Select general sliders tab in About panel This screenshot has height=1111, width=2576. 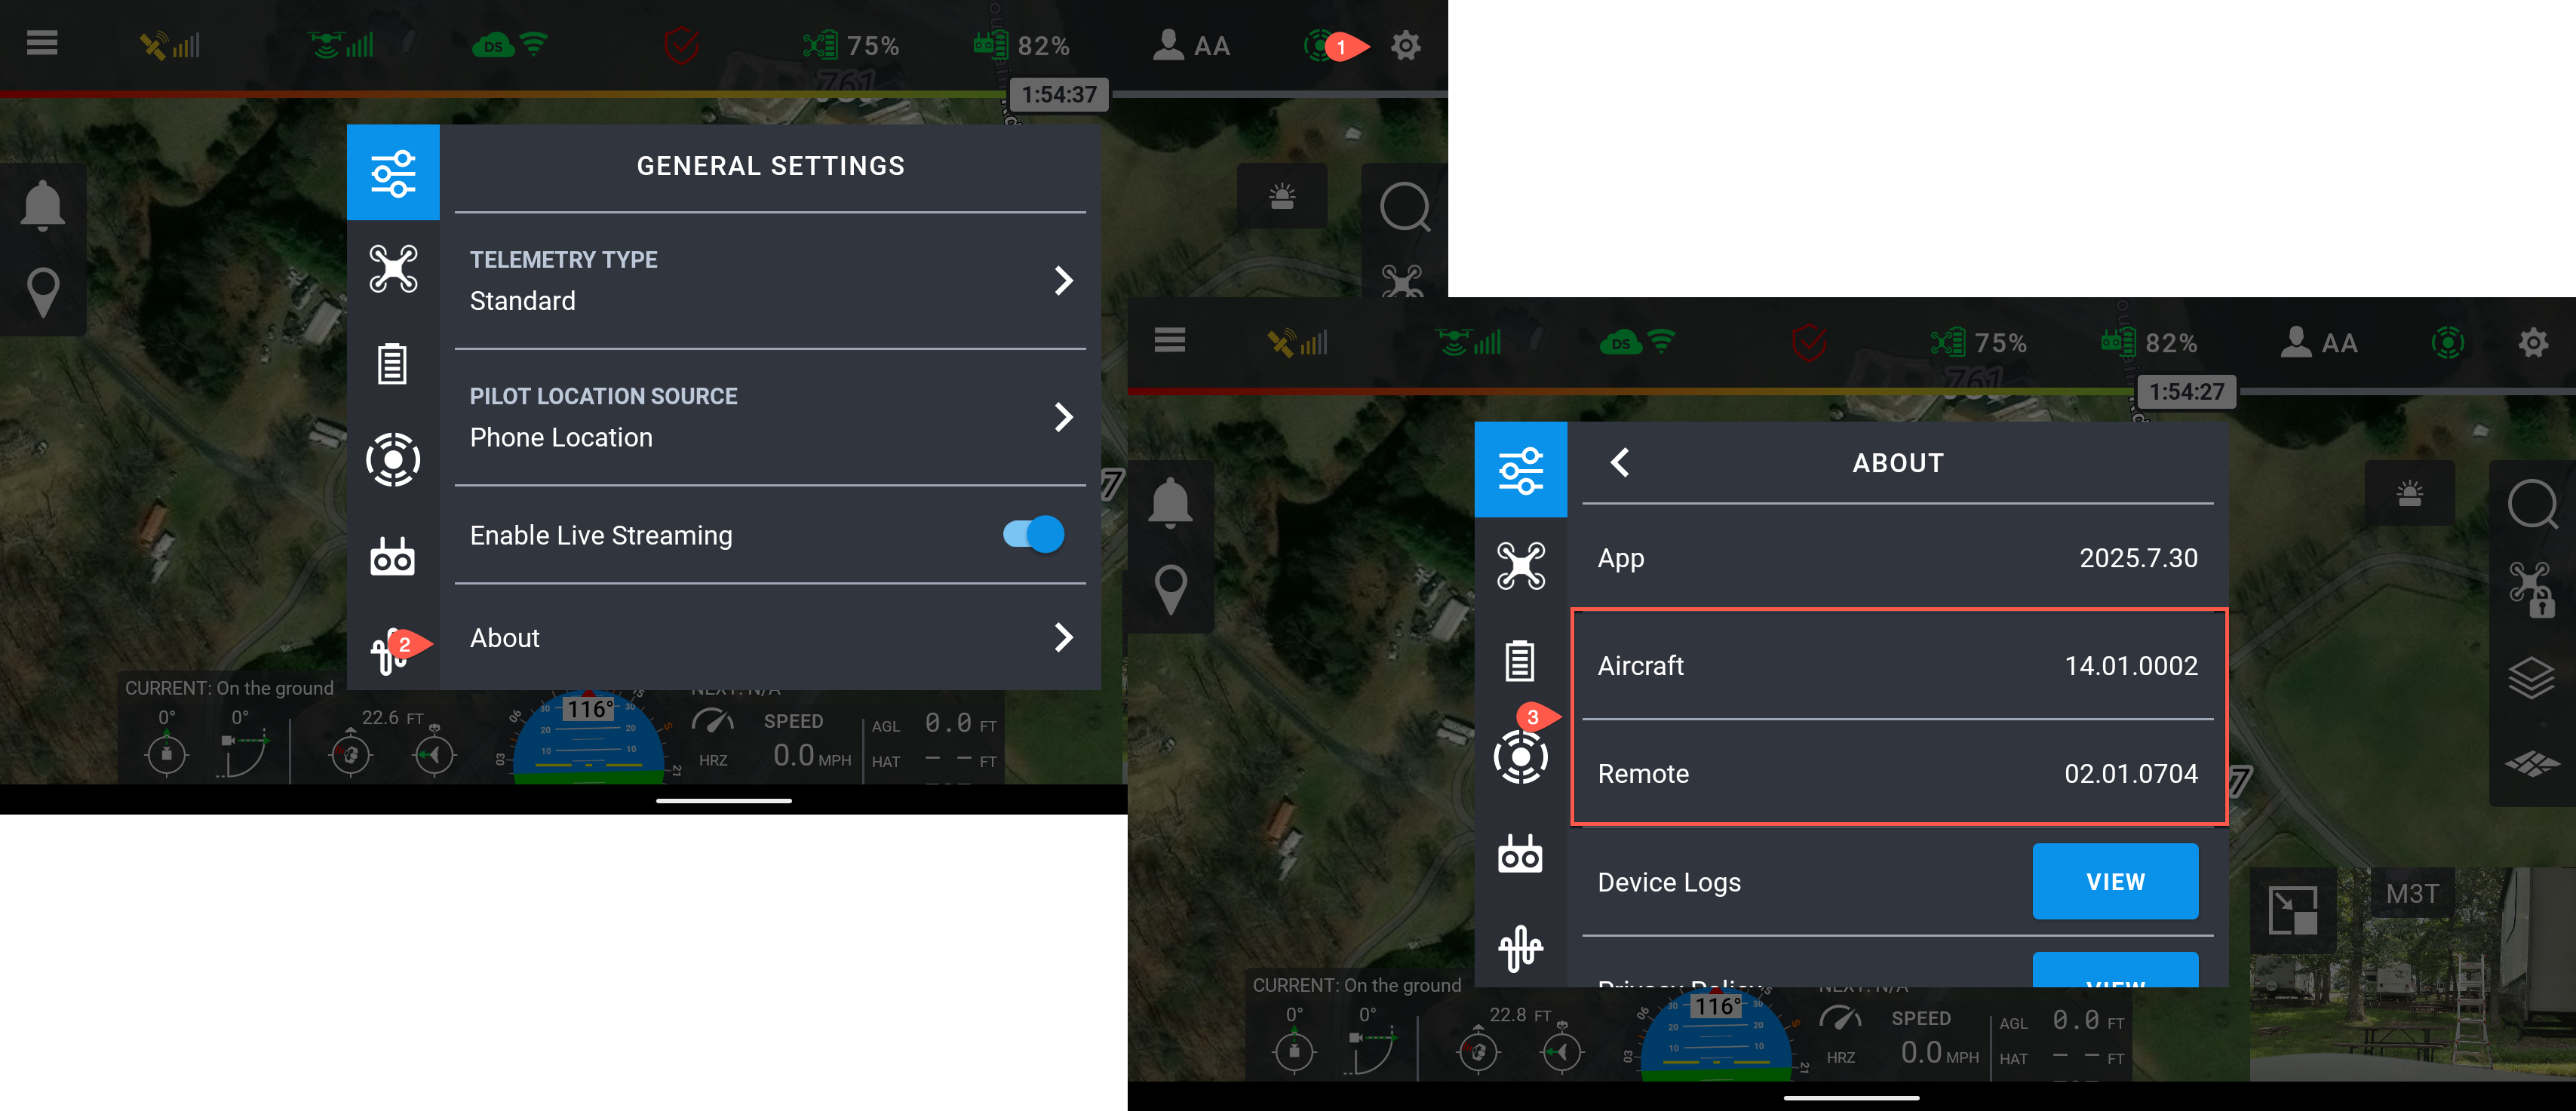1520,469
